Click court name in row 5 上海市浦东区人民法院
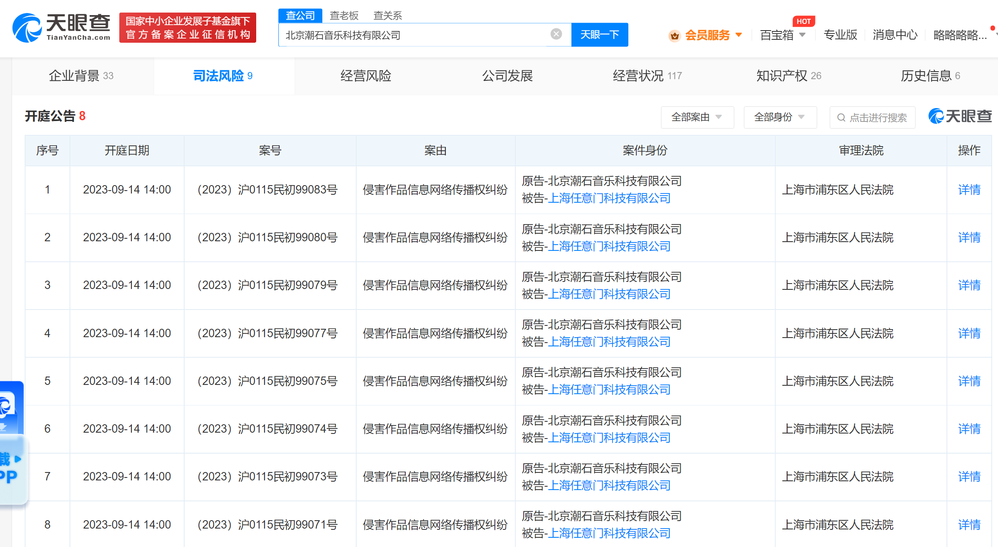 point(838,381)
